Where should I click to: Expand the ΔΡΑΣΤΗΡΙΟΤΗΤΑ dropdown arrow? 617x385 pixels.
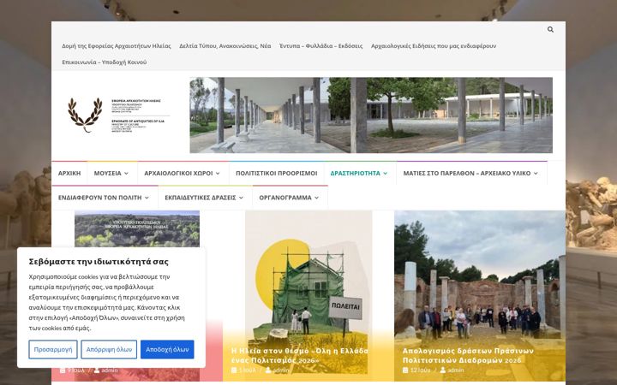pyautogui.click(x=386, y=173)
